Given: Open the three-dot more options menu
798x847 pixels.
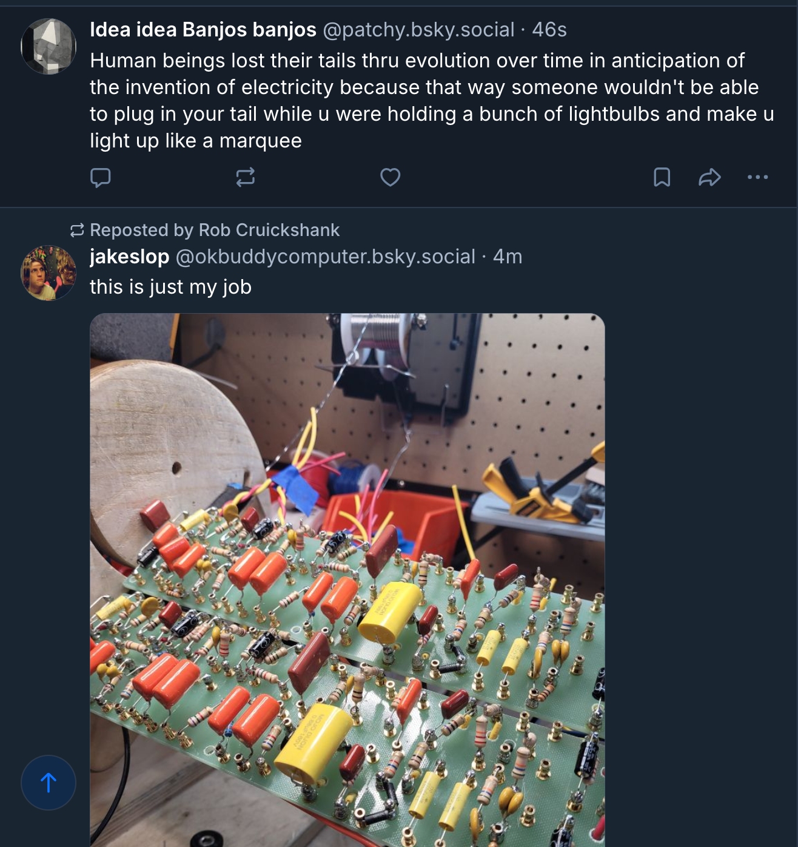Looking at the screenshot, I should pyautogui.click(x=757, y=177).
